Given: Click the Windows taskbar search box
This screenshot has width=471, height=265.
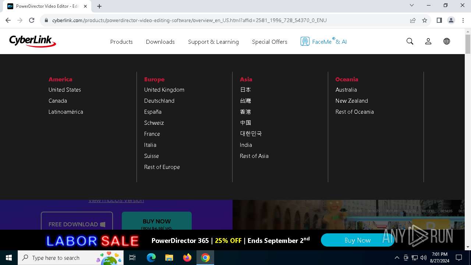Looking at the screenshot, I should [x=71, y=258].
